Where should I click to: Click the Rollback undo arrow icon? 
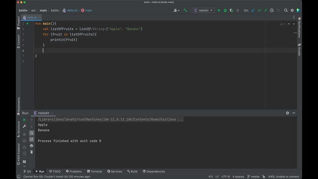click(278, 10)
